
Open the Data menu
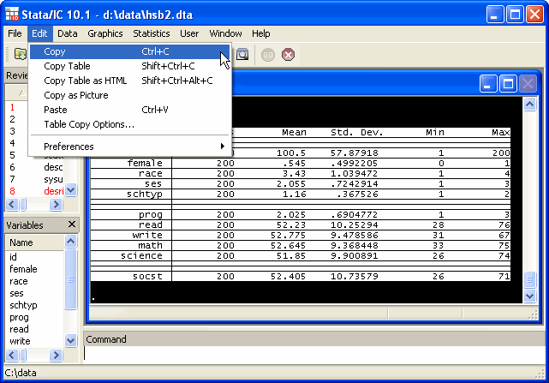[x=67, y=33]
